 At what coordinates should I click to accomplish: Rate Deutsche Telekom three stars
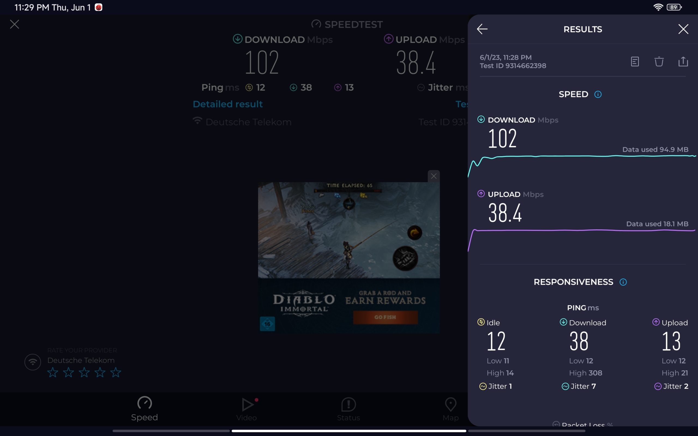pyautogui.click(x=84, y=372)
